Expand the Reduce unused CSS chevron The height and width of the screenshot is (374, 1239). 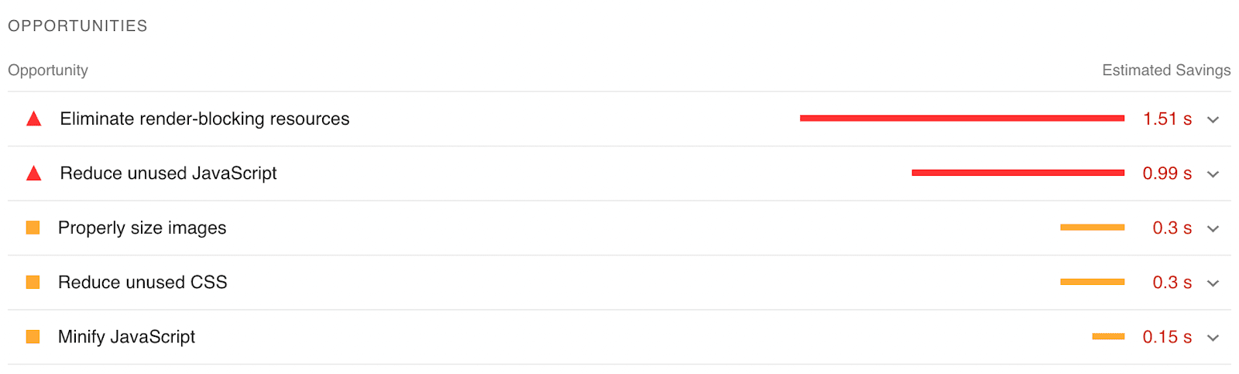(x=1213, y=283)
